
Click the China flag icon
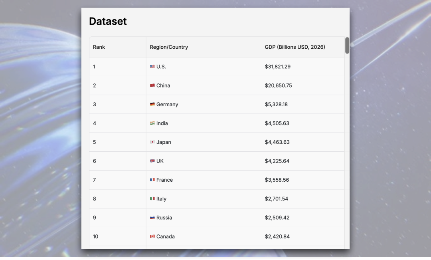[152, 85]
